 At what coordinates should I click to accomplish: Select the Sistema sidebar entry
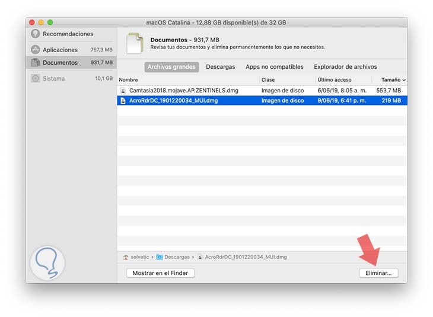click(72, 78)
